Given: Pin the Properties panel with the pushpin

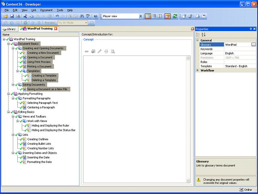Looking at the screenshot, I should [250, 29].
